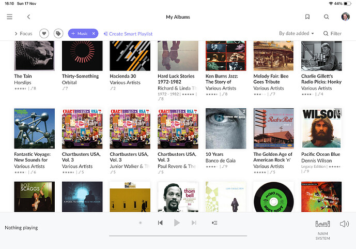Open the bookmarks icon
Image resolution: width=356 pixels, height=249 pixels.
tap(307, 17)
